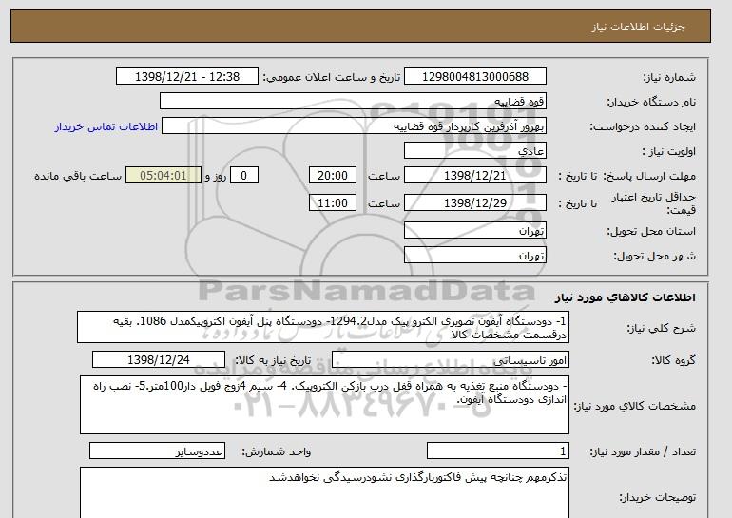Click buyer notes text area
This screenshot has height=518, width=732.
(x=324, y=492)
